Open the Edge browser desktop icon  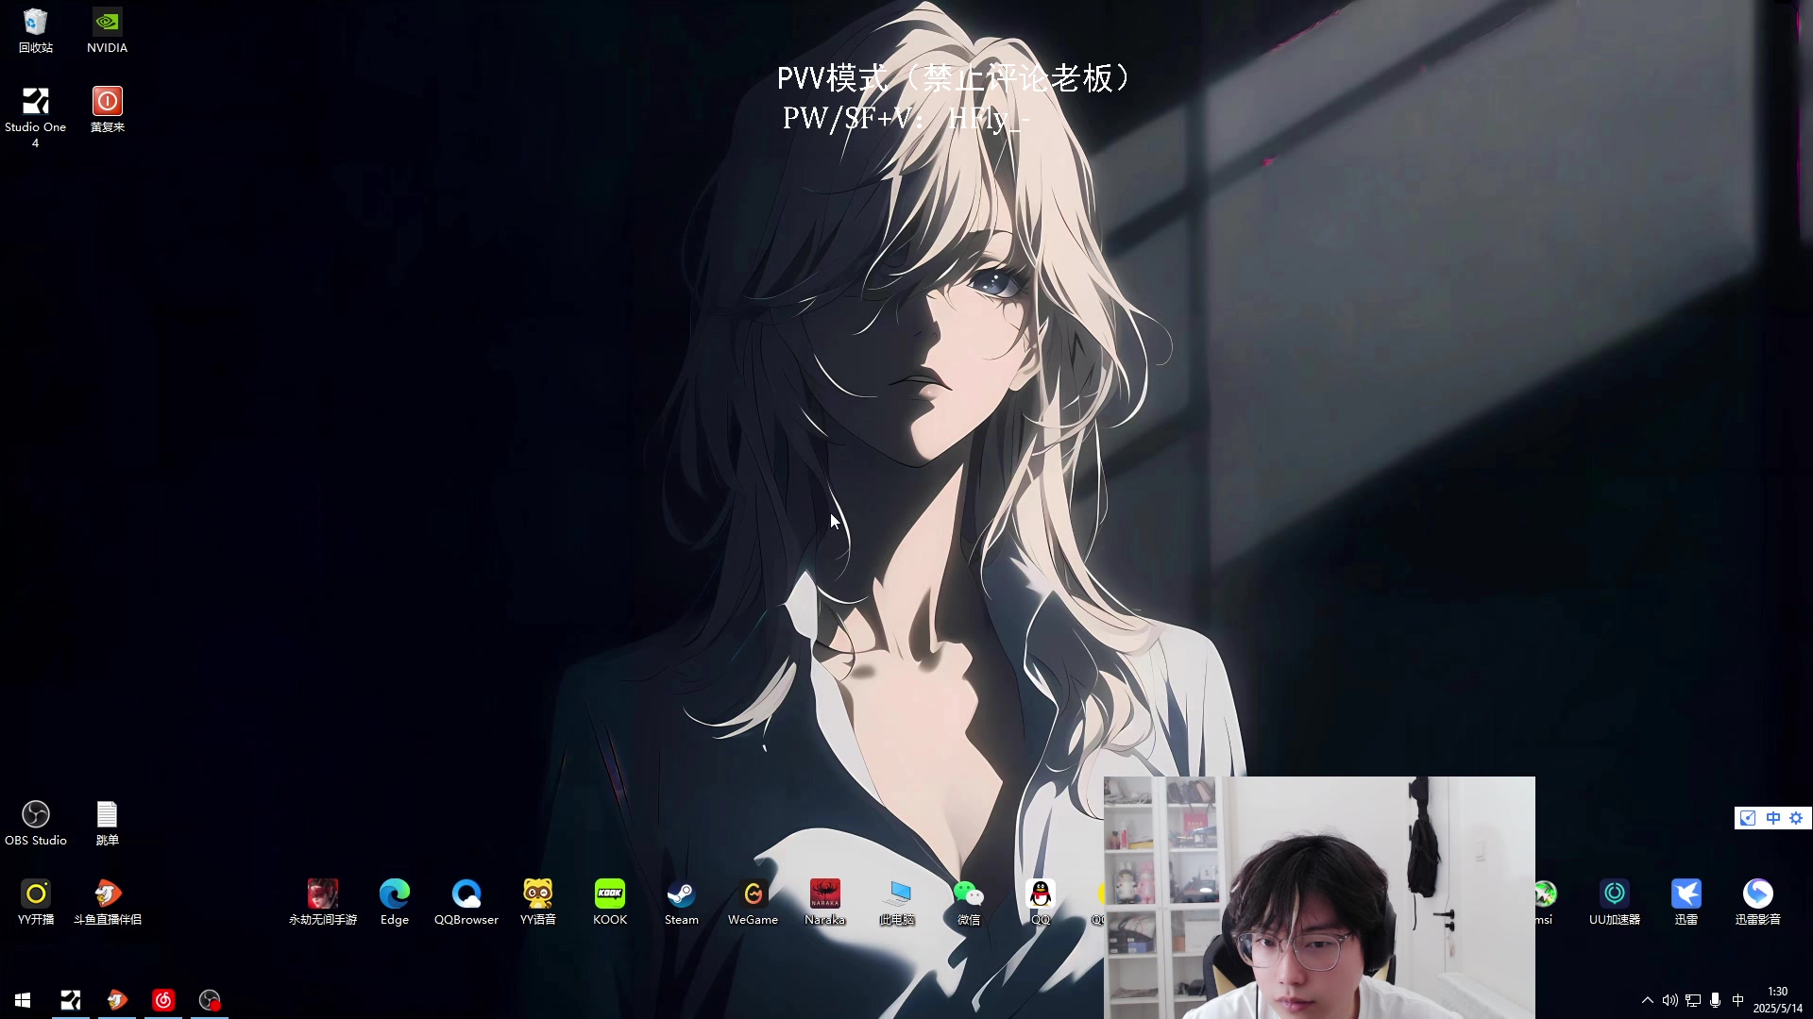(395, 902)
